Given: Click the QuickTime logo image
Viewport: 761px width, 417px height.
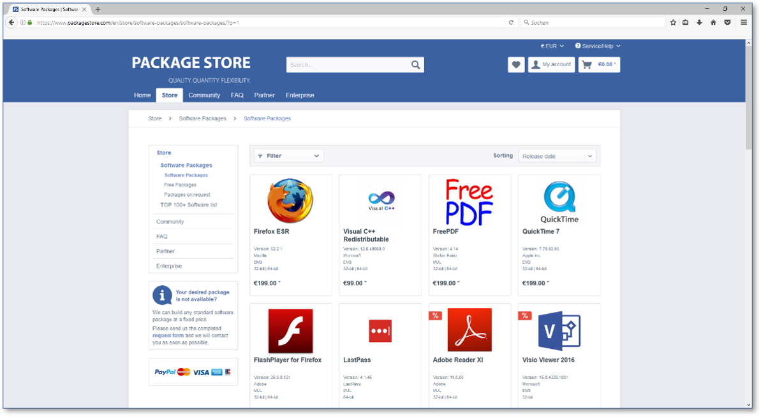Looking at the screenshot, I should [559, 202].
